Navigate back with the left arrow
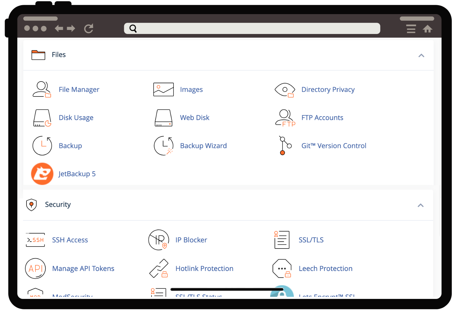This screenshot has height=311, width=461. coord(59,28)
